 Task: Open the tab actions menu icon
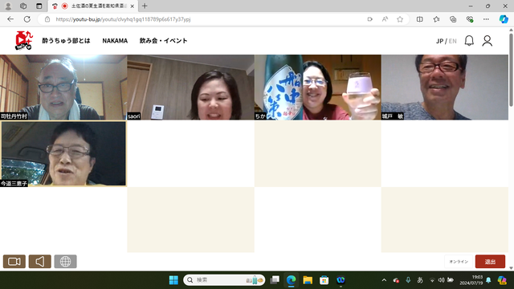tap(39, 6)
